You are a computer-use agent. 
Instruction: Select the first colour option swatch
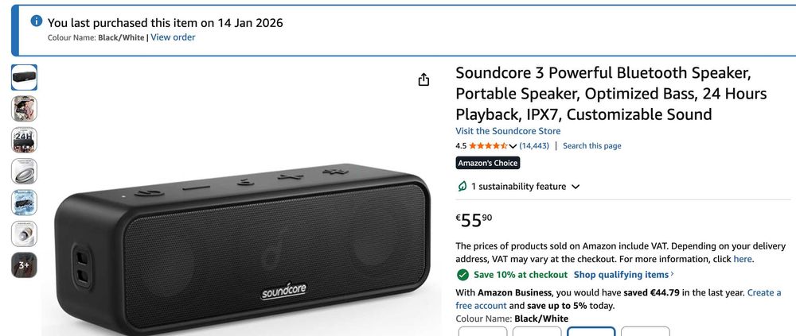click(482, 331)
